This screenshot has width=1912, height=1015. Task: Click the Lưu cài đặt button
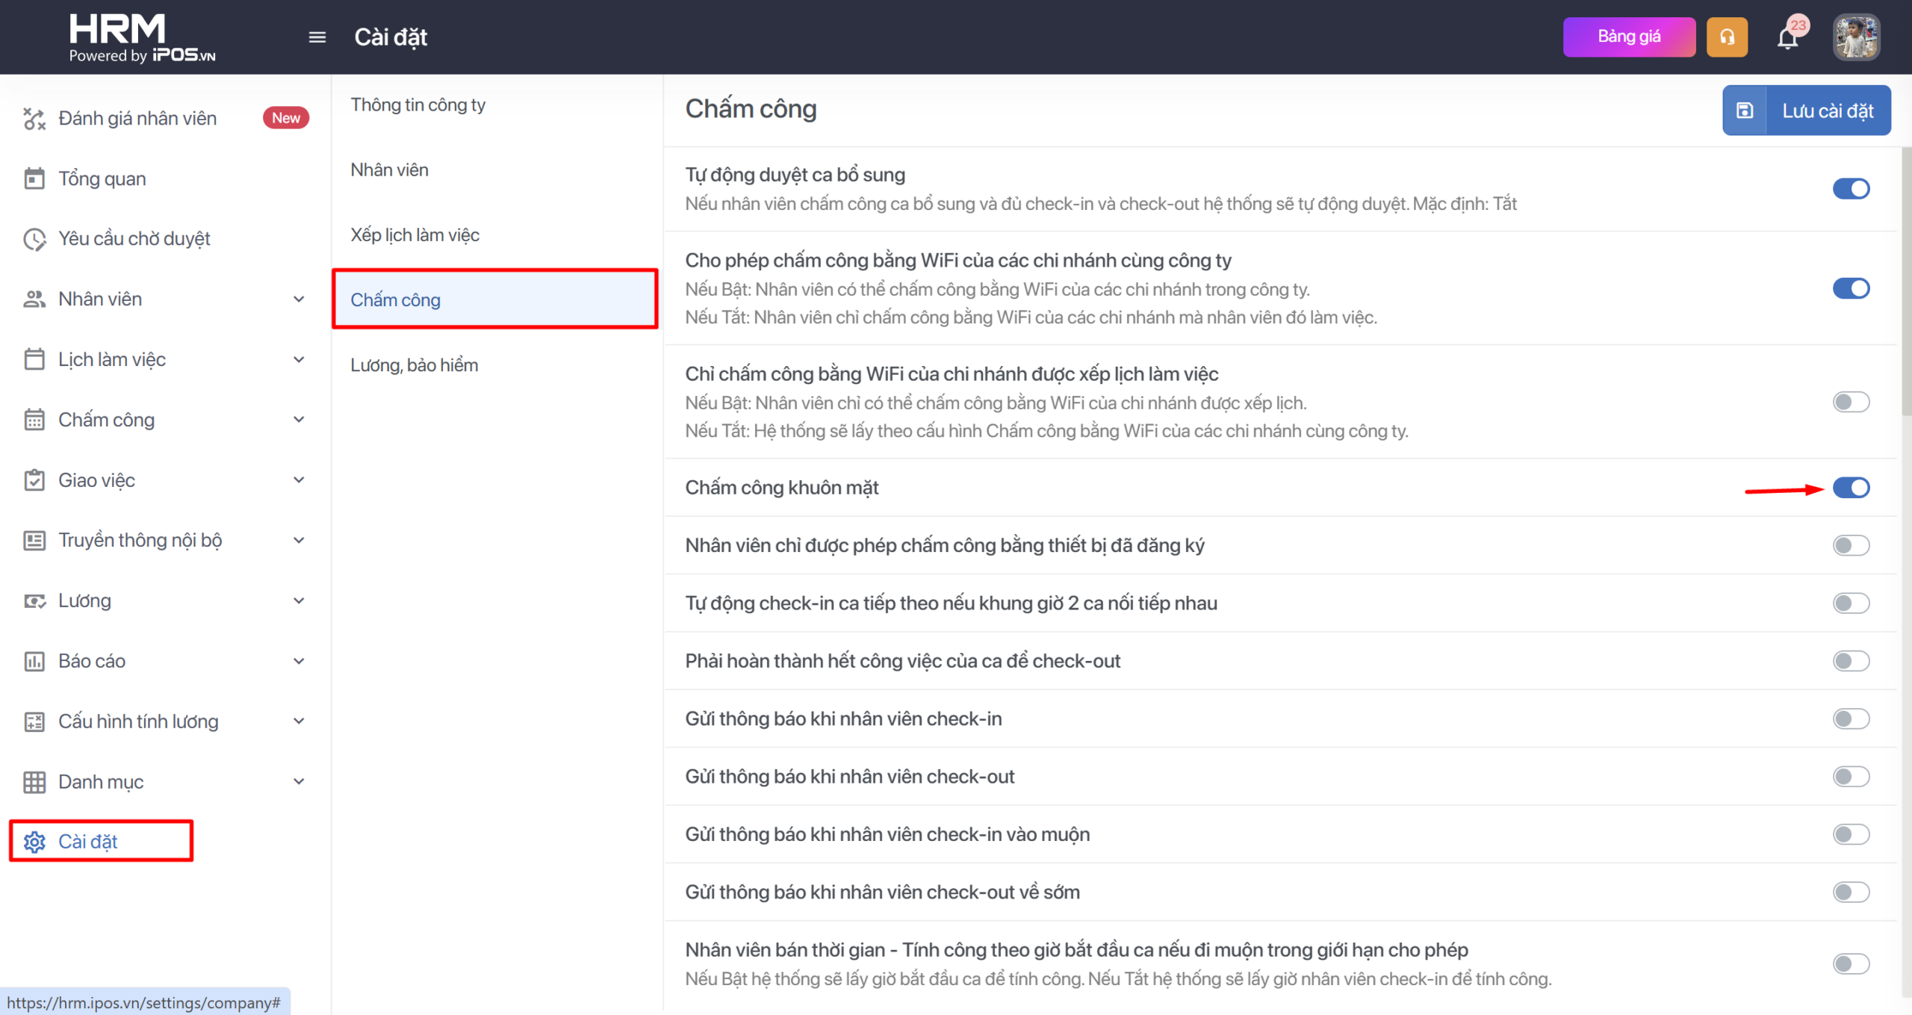(x=1806, y=111)
